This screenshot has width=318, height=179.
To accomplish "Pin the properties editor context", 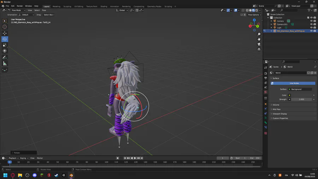I will tap(315, 67).
